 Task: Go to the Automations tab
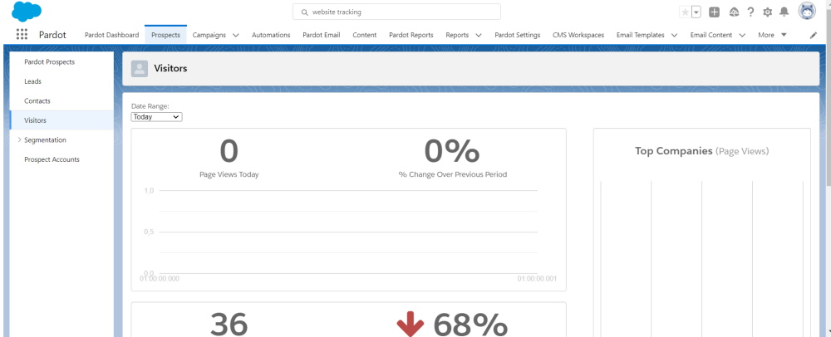[271, 35]
